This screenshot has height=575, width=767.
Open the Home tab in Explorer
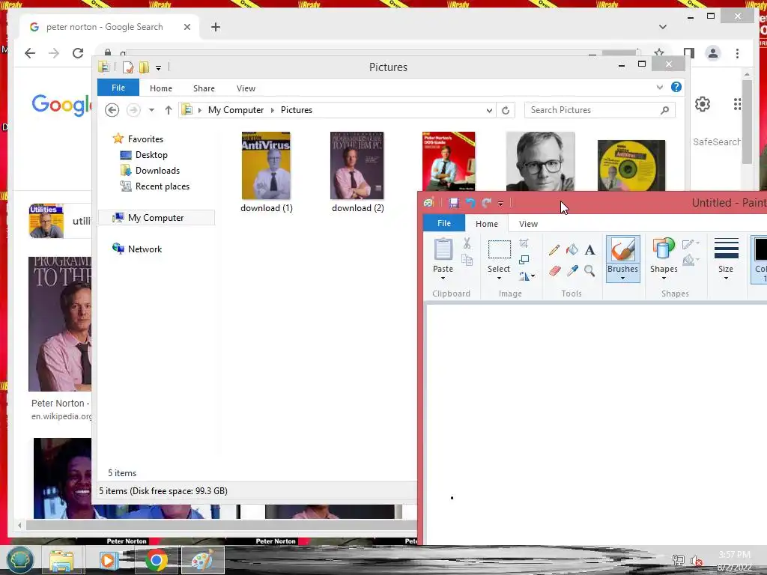161,88
